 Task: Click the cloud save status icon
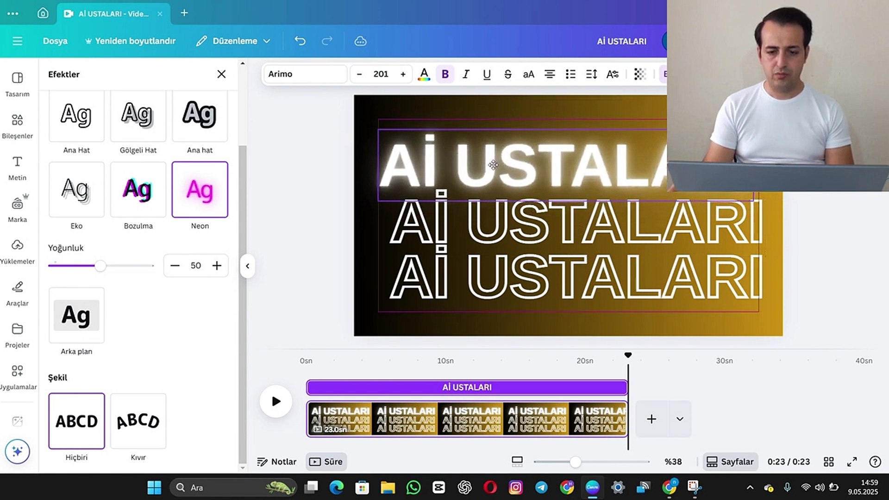click(x=360, y=41)
